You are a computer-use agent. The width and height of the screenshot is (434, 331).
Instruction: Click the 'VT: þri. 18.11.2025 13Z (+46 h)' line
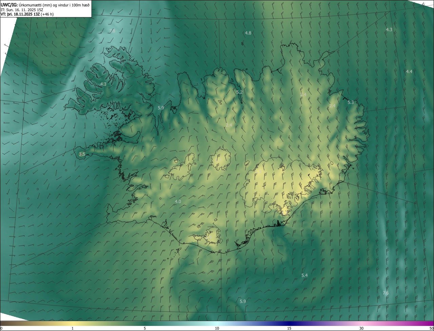(x=27, y=14)
